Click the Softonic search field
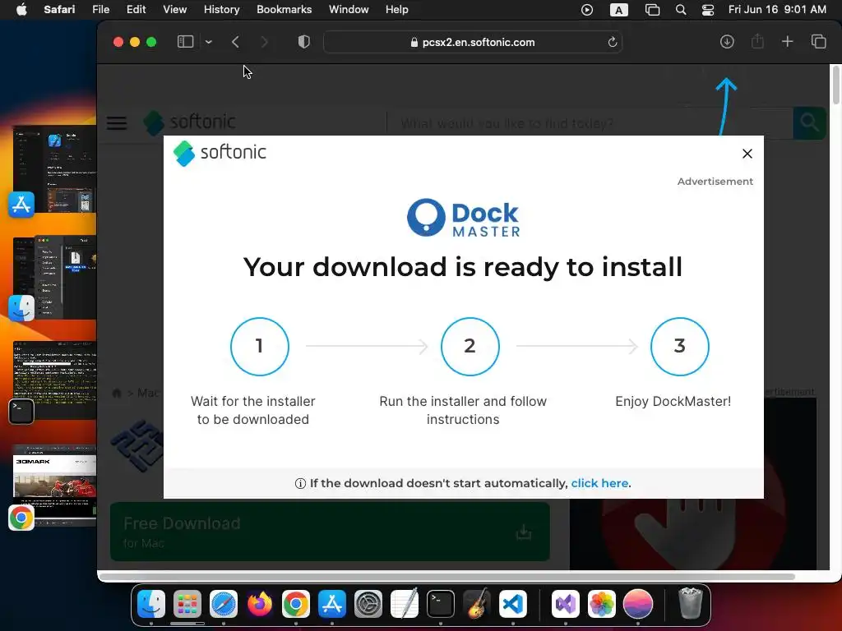The height and width of the screenshot is (631, 842). point(590,123)
